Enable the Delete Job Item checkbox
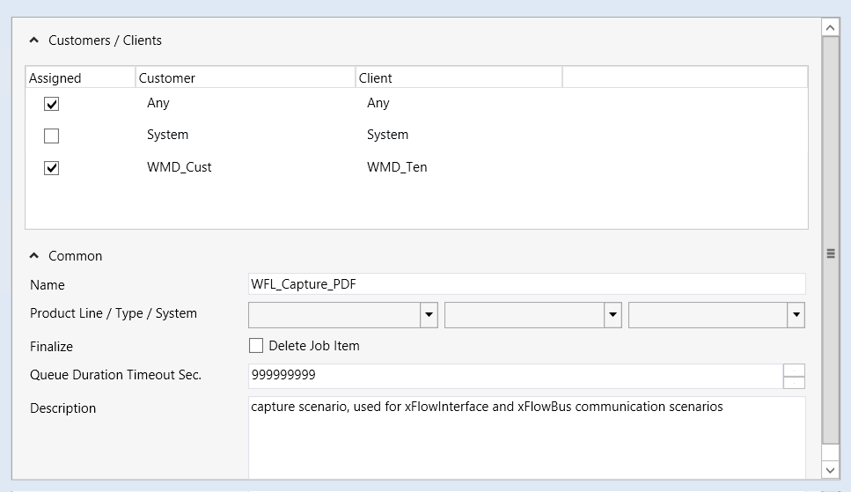 (x=255, y=346)
